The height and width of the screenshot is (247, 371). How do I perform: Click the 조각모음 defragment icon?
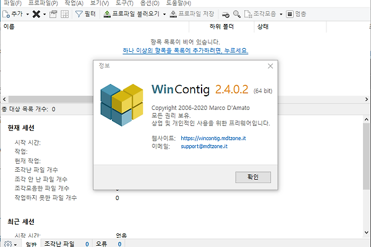pos(248,14)
